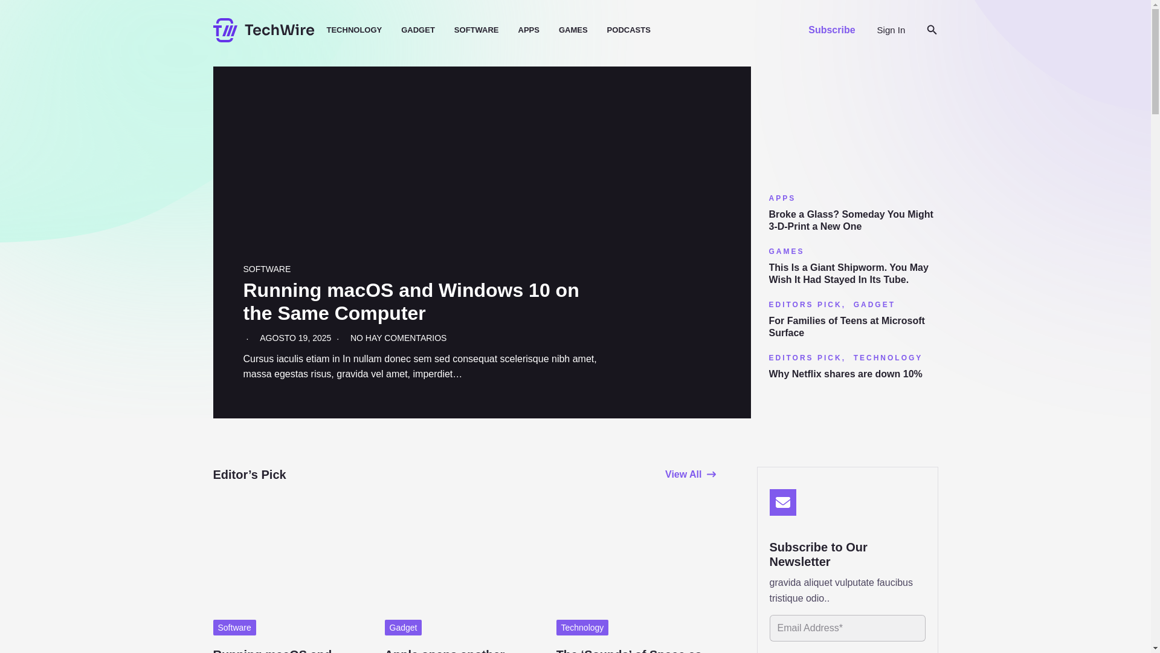Open the PODCASTS menu item

628,30
